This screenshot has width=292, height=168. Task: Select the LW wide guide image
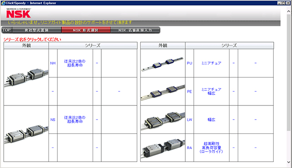click(x=163, y=120)
